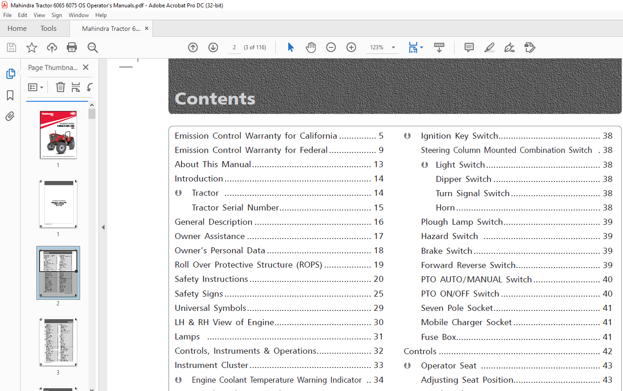Print the document using printer icon
Viewport: 623px width, 391px height.
[x=72, y=47]
